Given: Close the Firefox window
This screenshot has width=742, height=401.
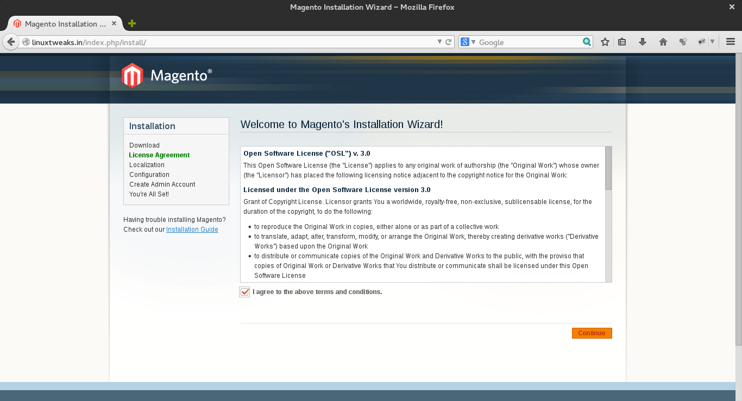Looking at the screenshot, I should [732, 7].
